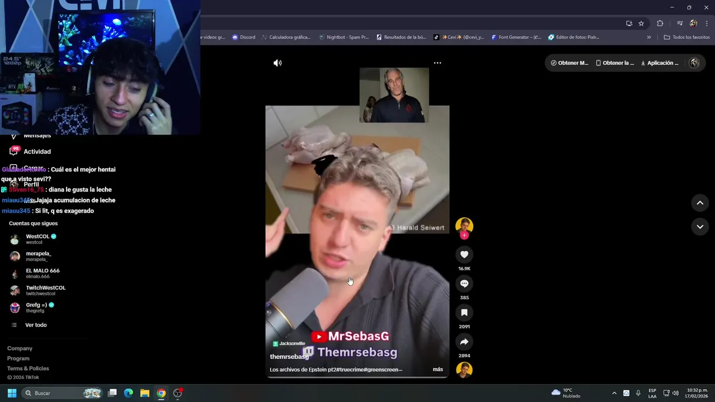Open the clock showing 10:32 p. m.
The width and height of the screenshot is (715, 402).
[x=697, y=393]
